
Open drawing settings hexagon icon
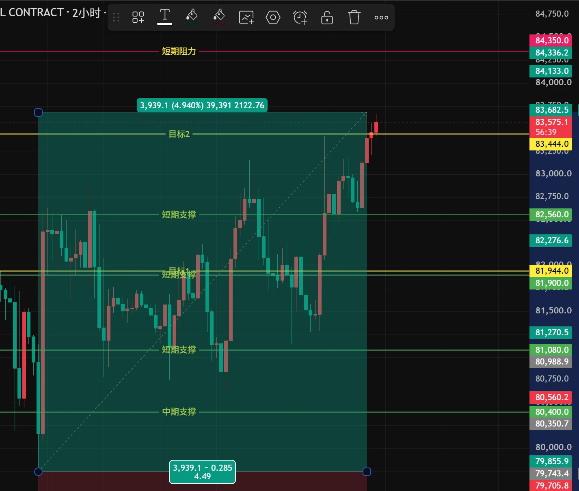pyautogui.click(x=273, y=17)
